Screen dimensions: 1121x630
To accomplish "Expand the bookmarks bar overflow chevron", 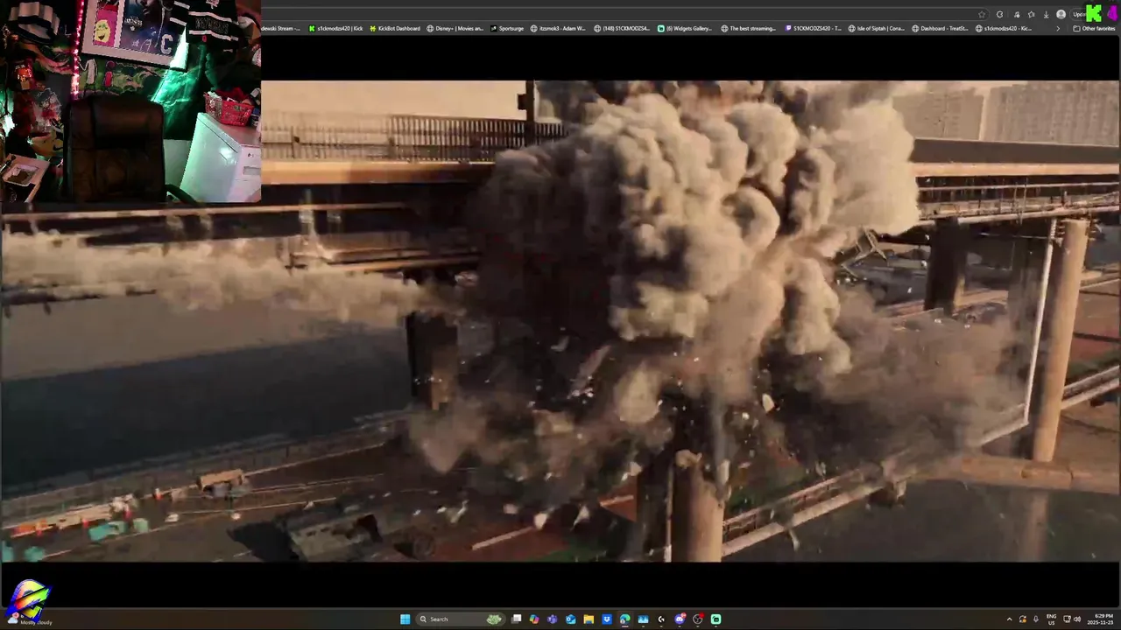I will [1058, 28].
